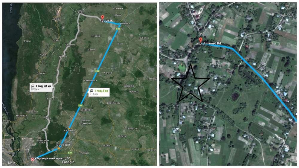The height and width of the screenshot is (168, 299).
Task: Click the car icon in the 1 год 28 хв box
Action: (x=33, y=86)
